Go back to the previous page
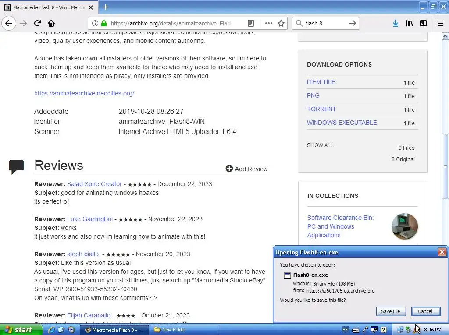 pyautogui.click(x=9, y=23)
